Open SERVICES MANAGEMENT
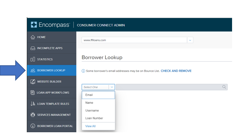This screenshot has width=237, height=135. [x=52, y=115]
